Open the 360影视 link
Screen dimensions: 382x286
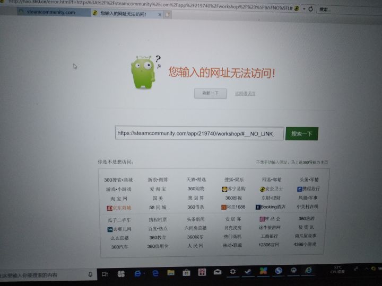[233, 198]
